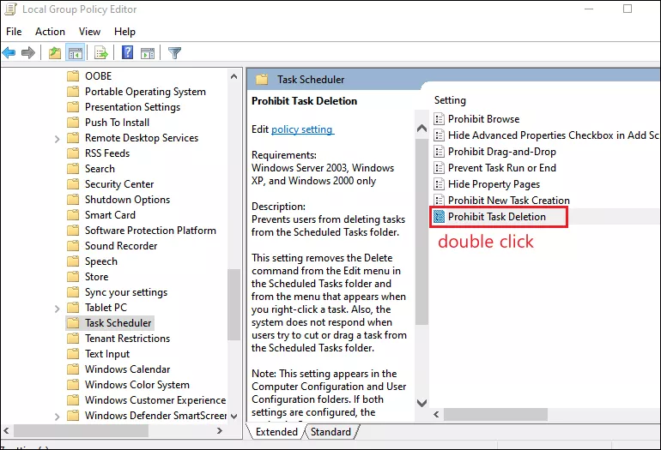Open the Action menu
This screenshot has height=450, width=661.
tap(50, 32)
